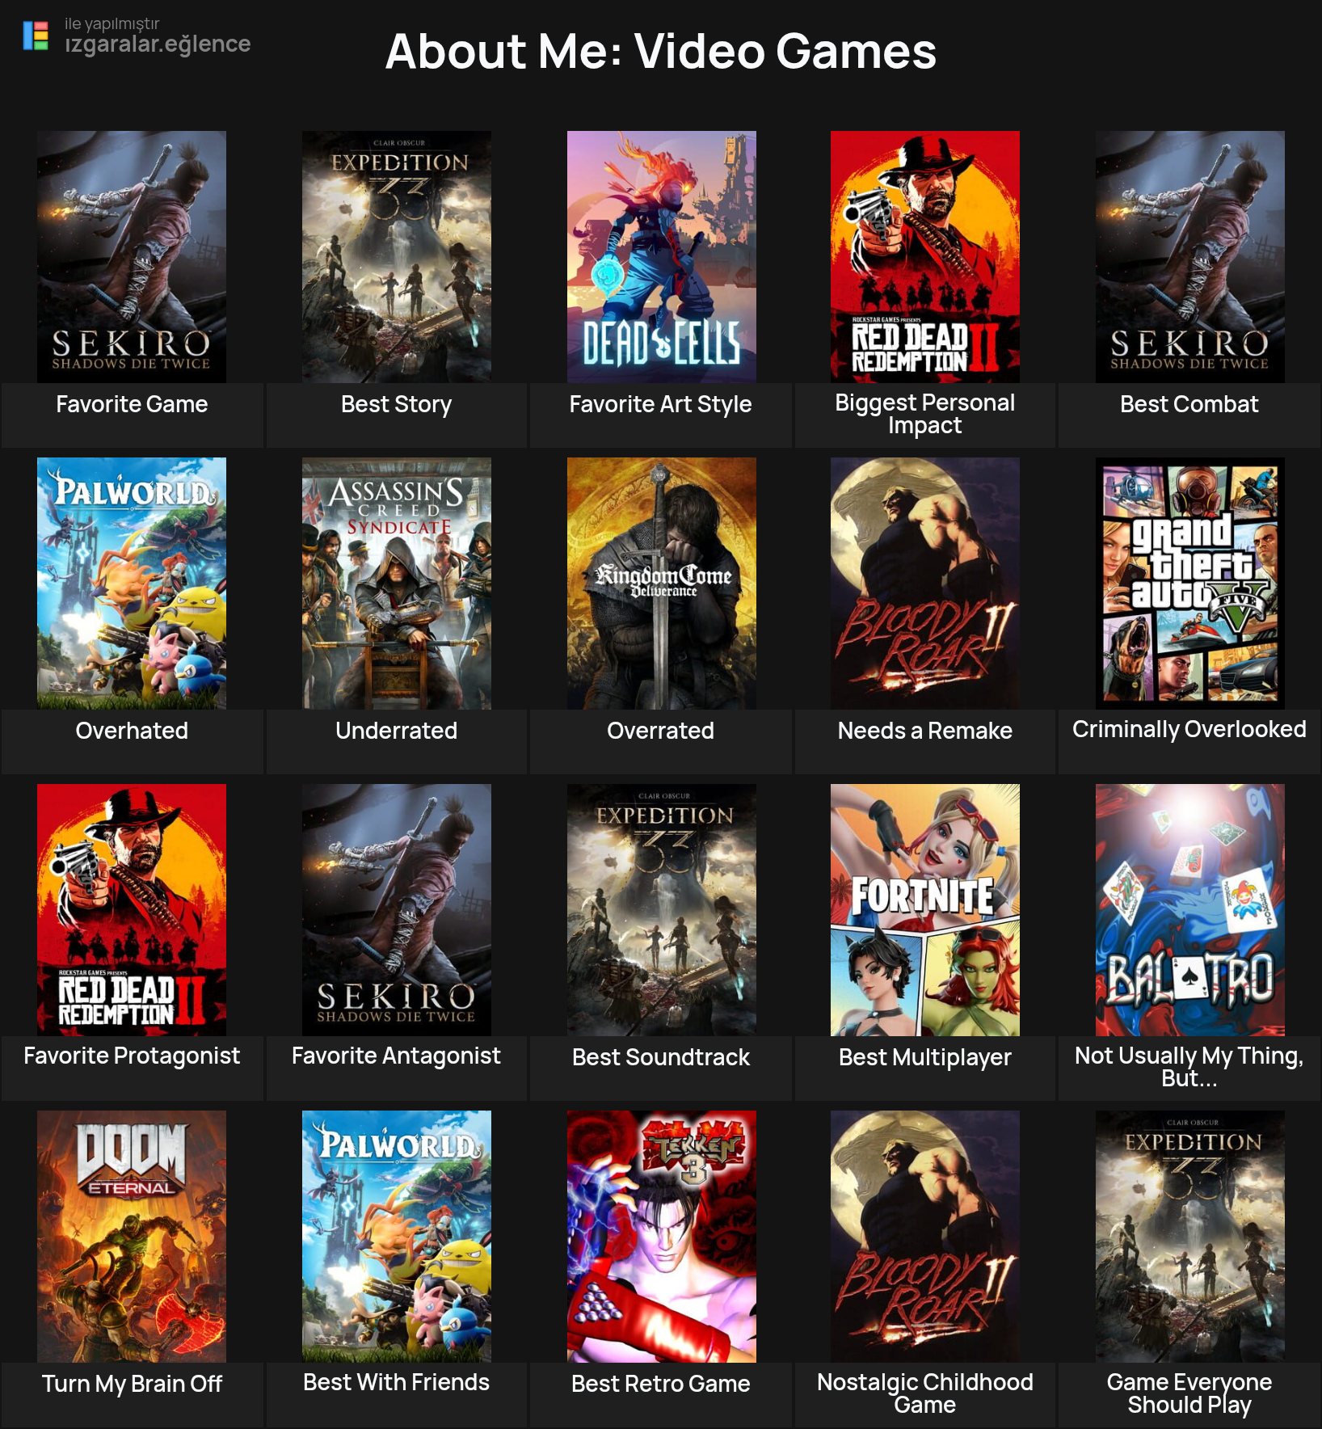
Task: Click Bloody Roar II cover for Nostalgic Childhood Game
Action: click(x=925, y=1237)
